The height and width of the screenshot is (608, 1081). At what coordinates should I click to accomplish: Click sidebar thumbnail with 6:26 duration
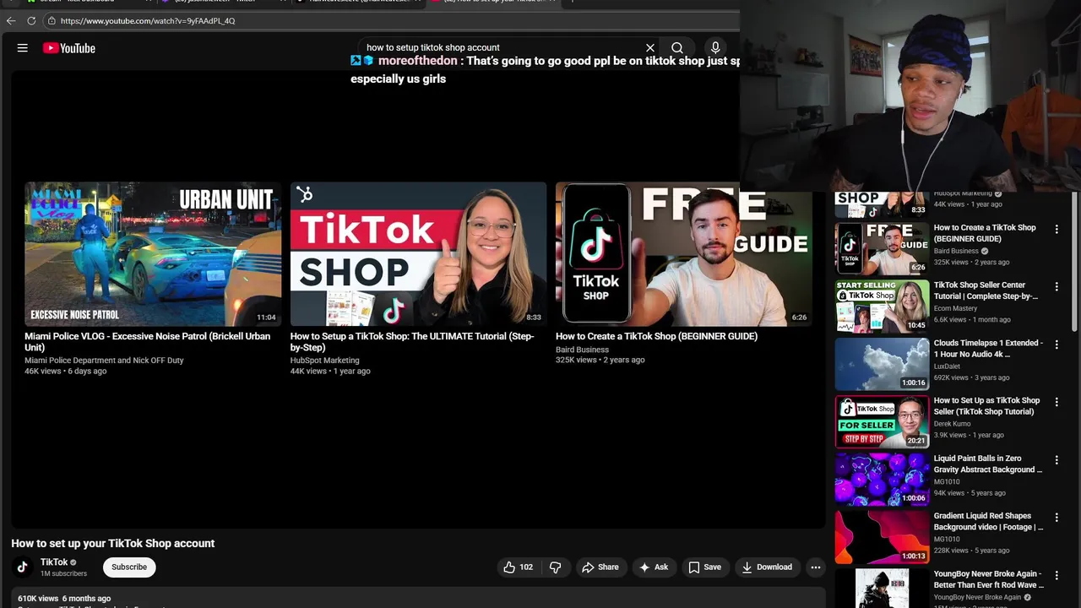[x=882, y=248]
